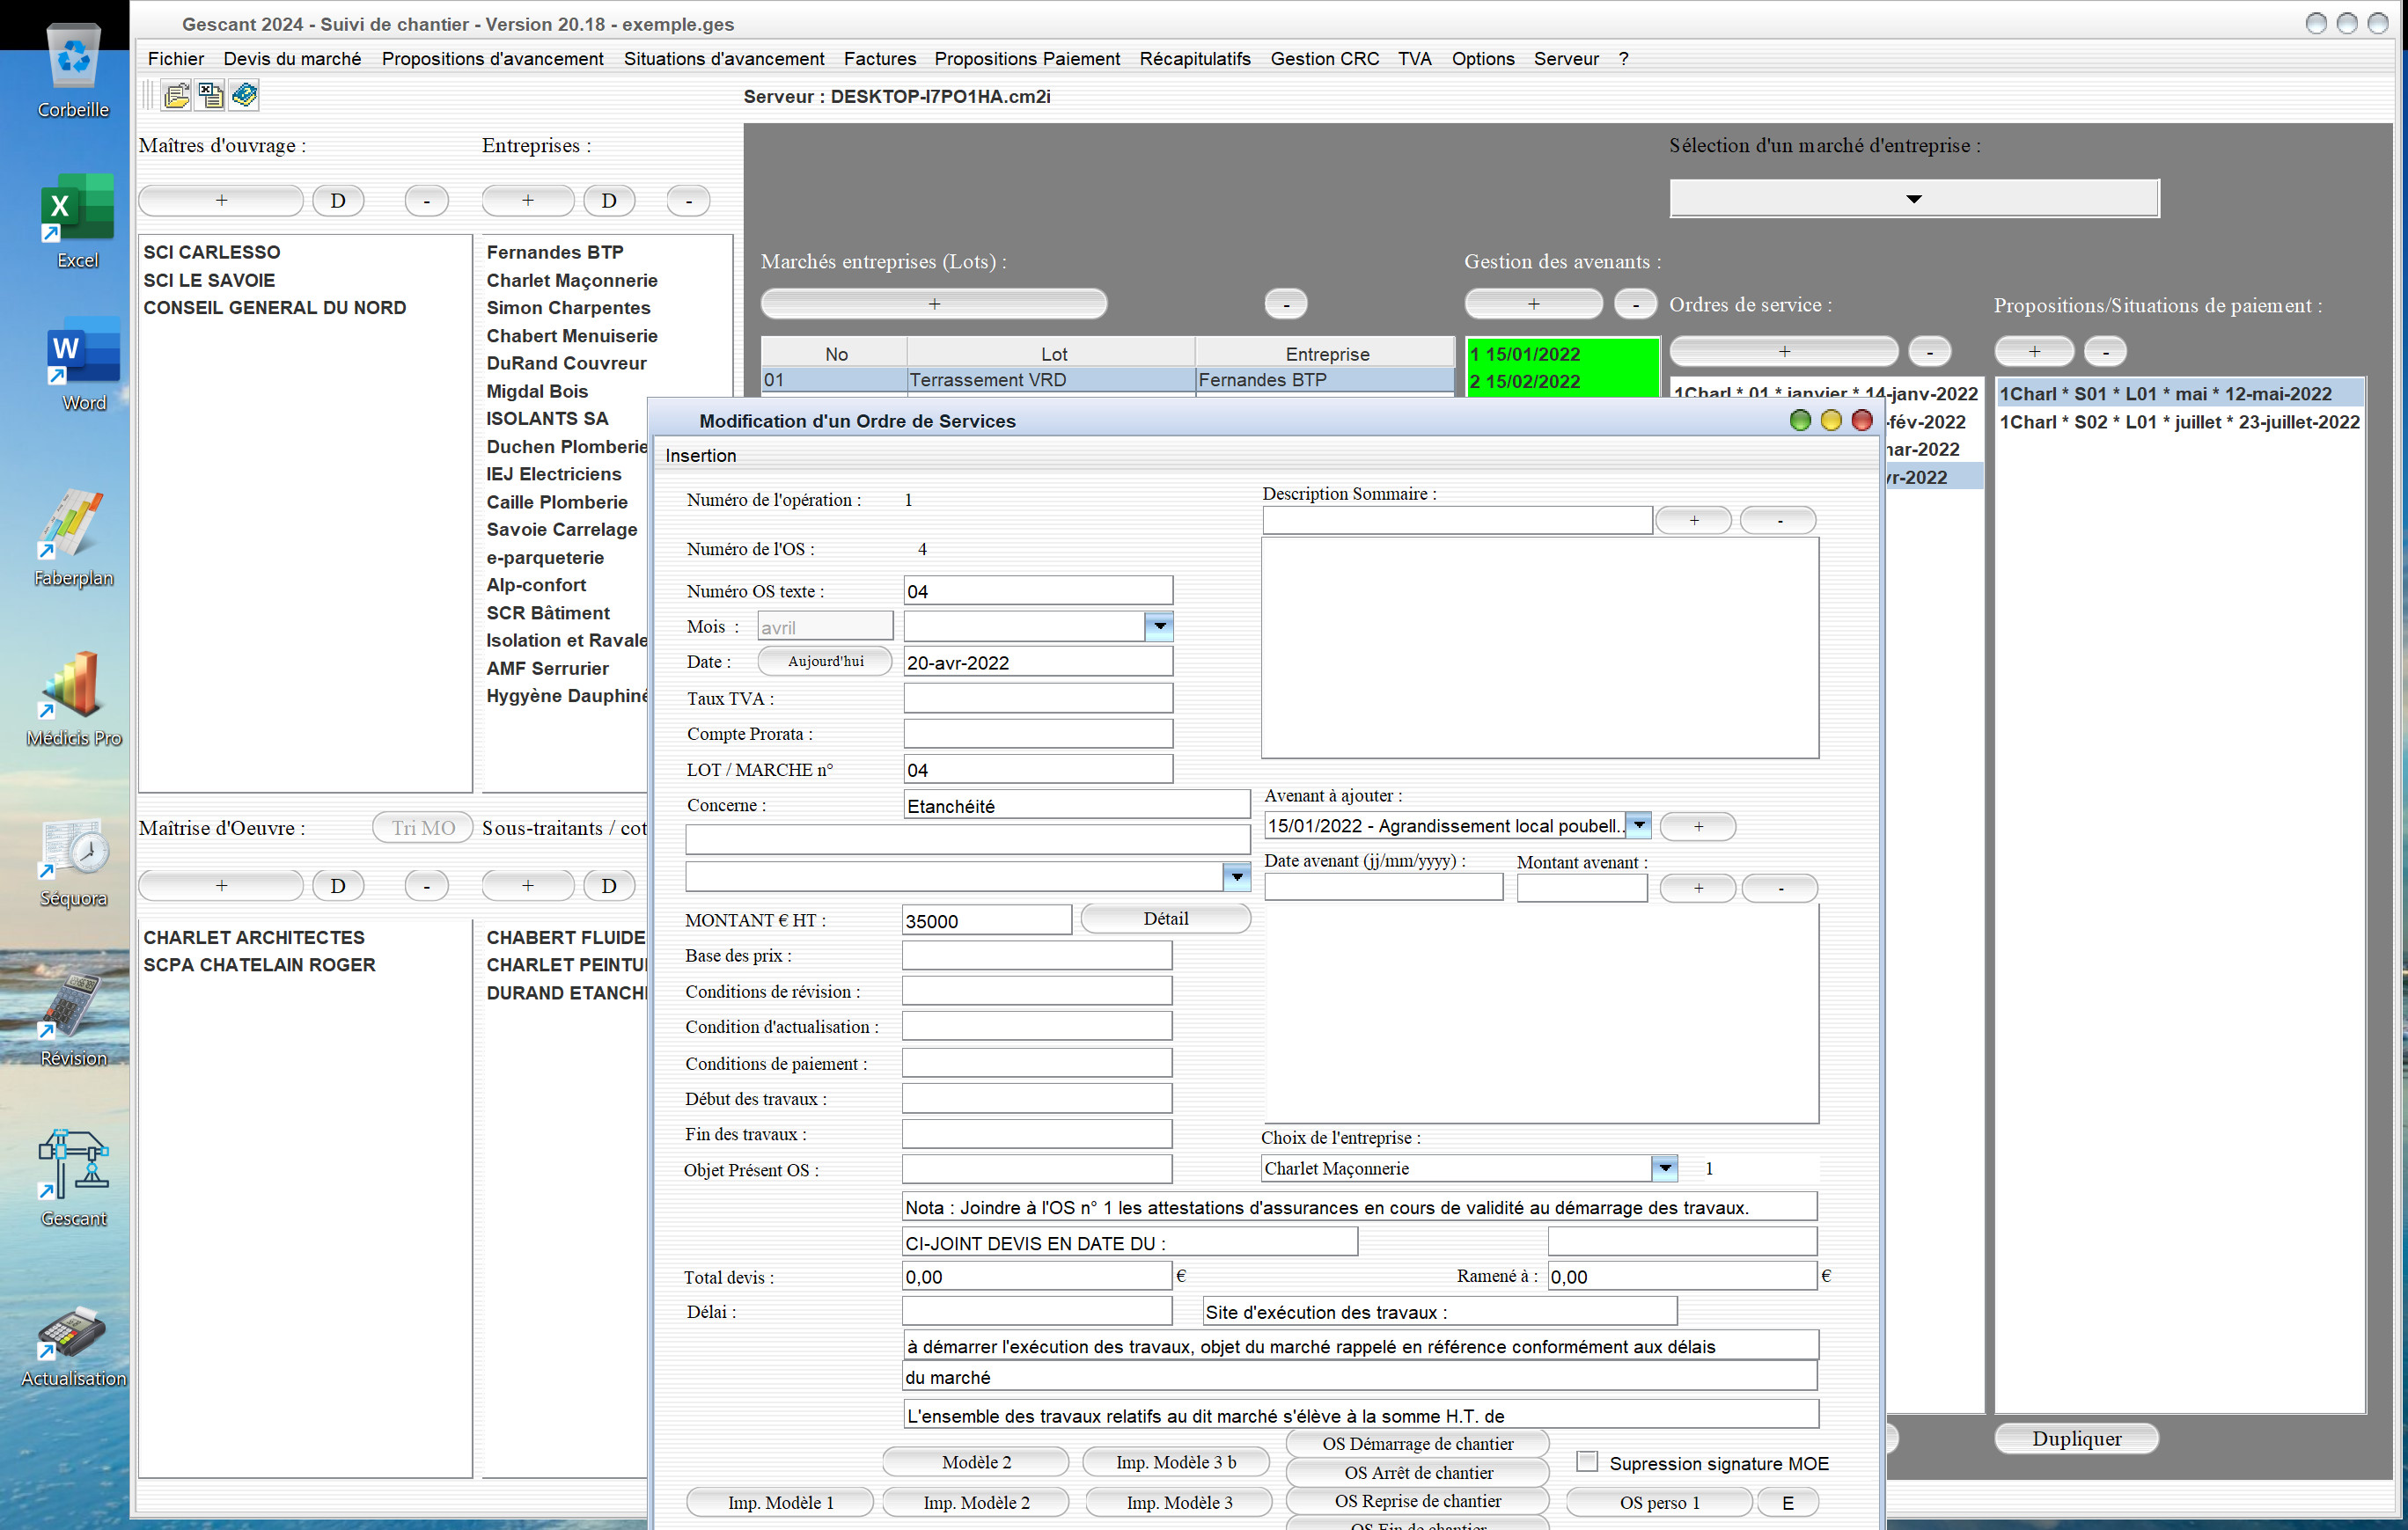The image size is (2408, 1530).
Task: Open the Insertion menu in the dialog
Action: [x=701, y=456]
